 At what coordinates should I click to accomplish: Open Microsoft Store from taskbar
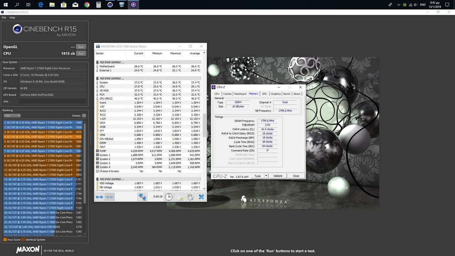click(64, 5)
